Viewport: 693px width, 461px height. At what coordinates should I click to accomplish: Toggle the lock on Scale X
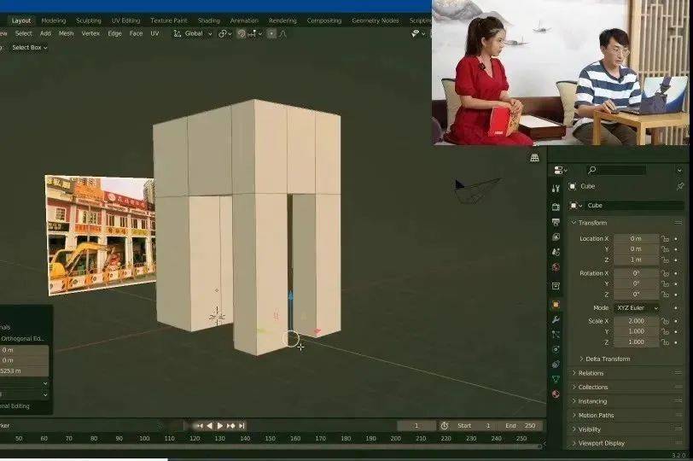665,321
